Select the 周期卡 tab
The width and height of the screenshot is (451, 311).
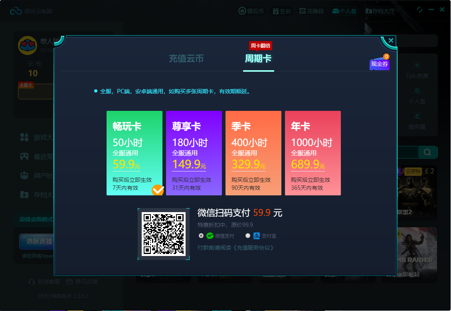(258, 59)
